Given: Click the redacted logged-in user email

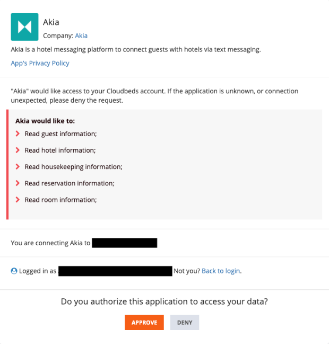Looking at the screenshot, I should coord(115,271).
